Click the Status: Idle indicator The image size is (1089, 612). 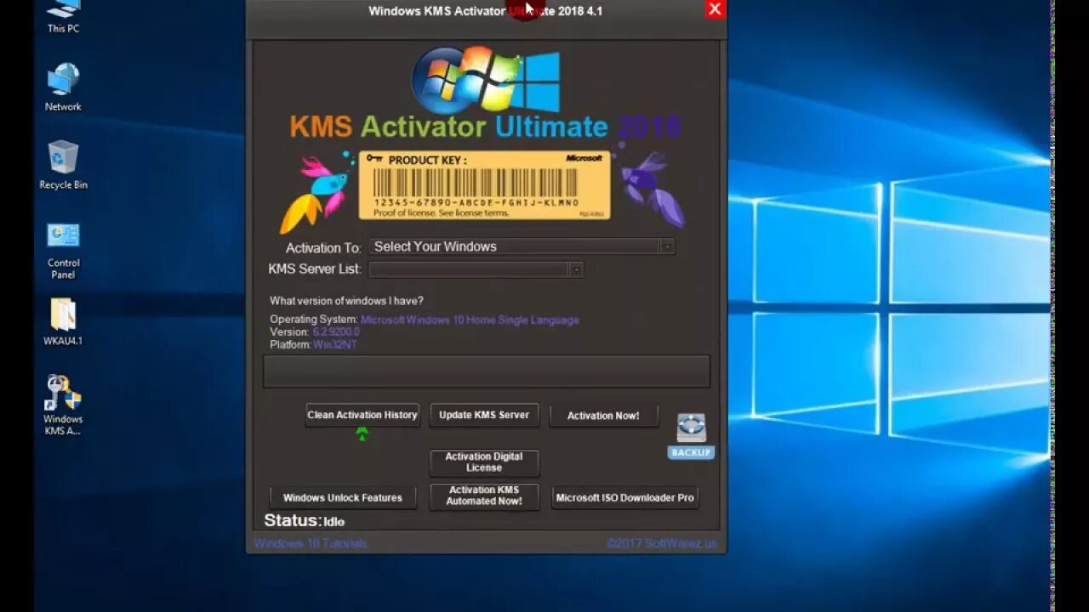305,520
